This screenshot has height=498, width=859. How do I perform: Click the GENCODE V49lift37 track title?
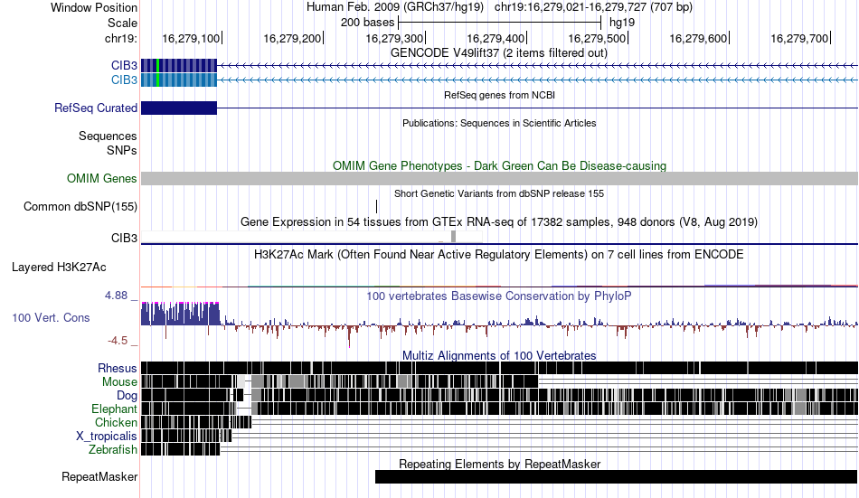pyautogui.click(x=499, y=53)
